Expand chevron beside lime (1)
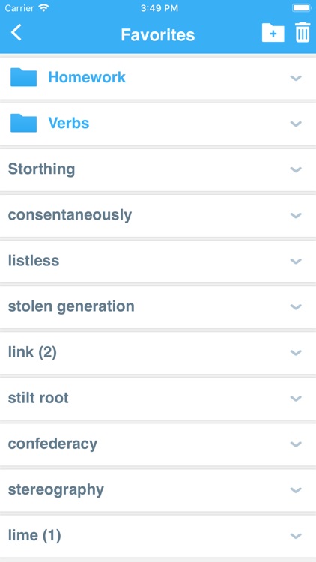316x562 pixels. click(296, 536)
